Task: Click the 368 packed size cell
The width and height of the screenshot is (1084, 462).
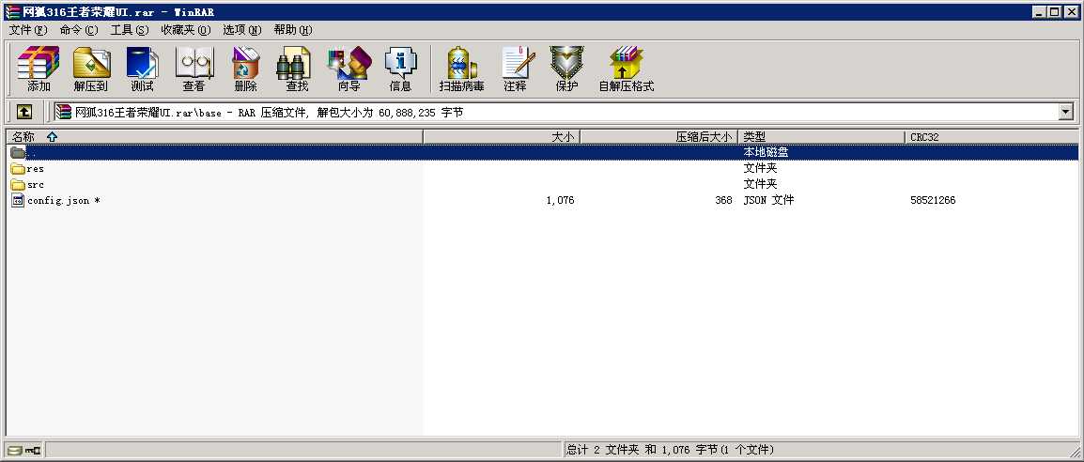Action: [724, 200]
